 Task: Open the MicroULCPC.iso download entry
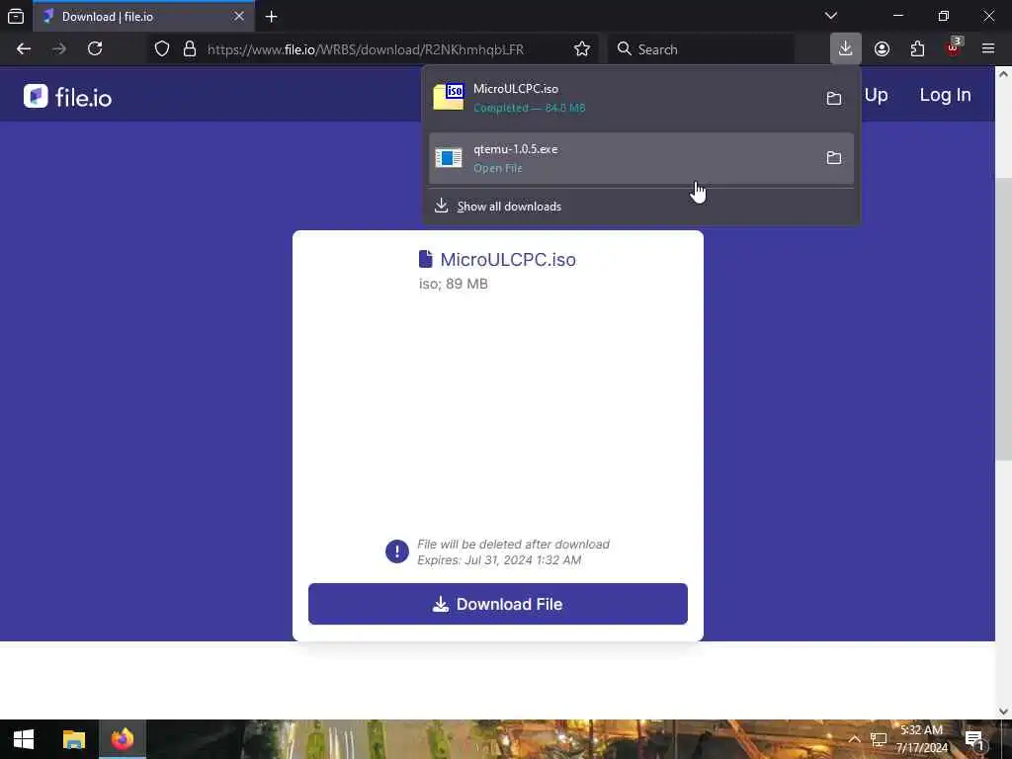point(640,98)
